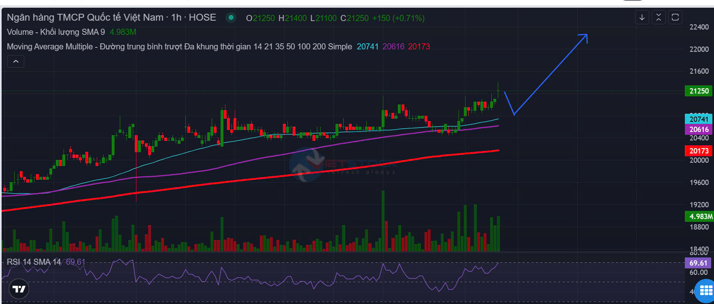The image size is (714, 304).
Task: Click the 22000 price scale label
Action: click(699, 49)
